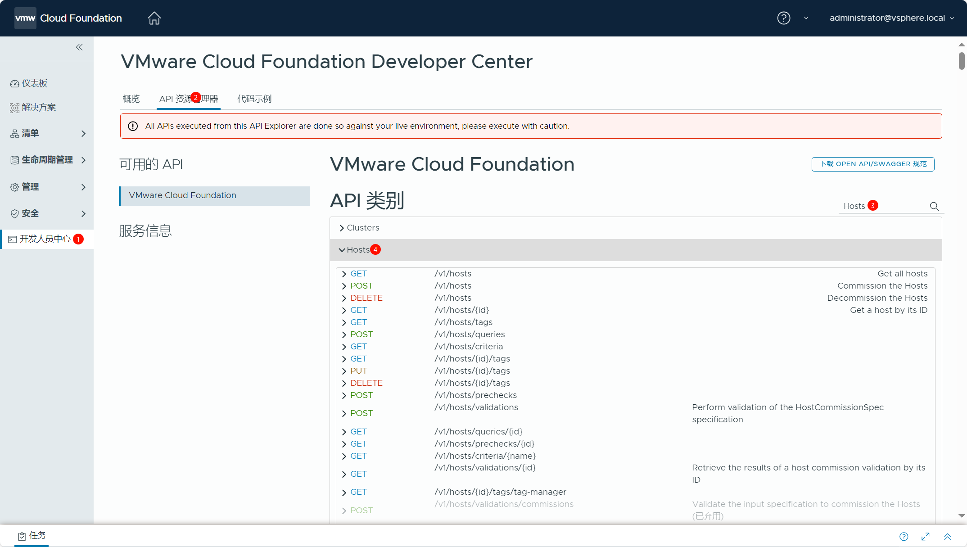Switch to the 概览 overview tab

click(x=131, y=99)
